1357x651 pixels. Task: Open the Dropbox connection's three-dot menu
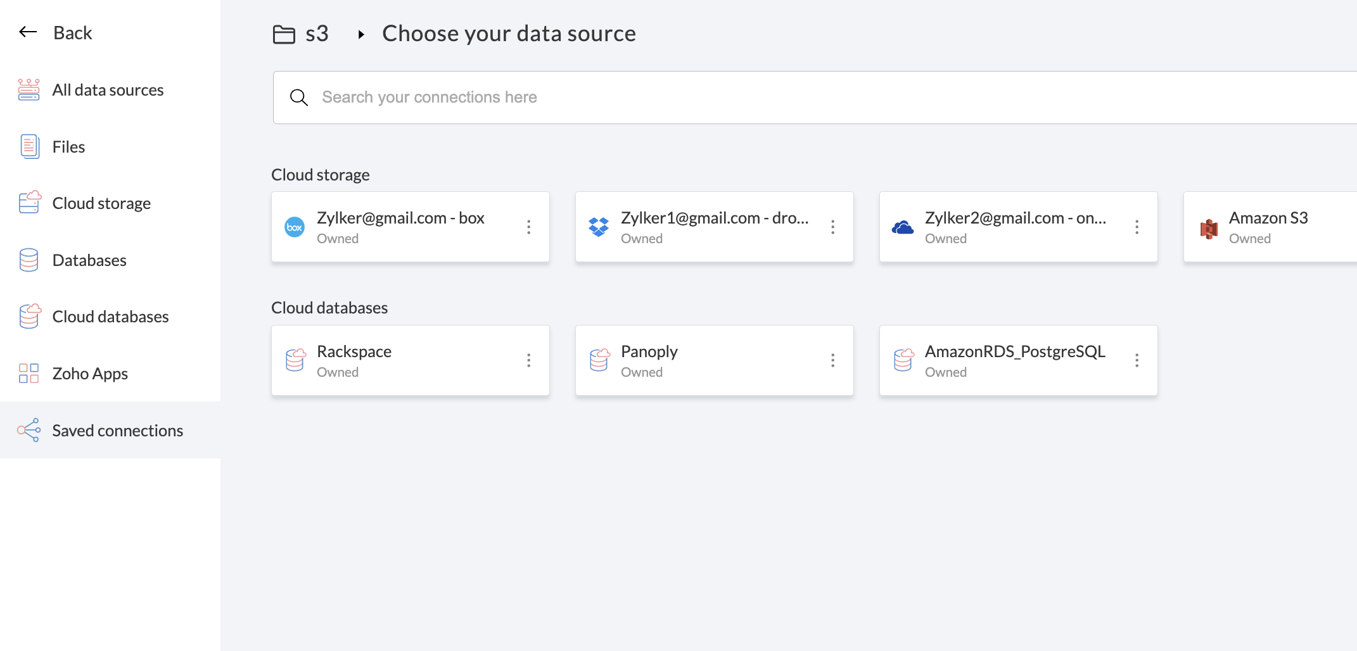833,227
